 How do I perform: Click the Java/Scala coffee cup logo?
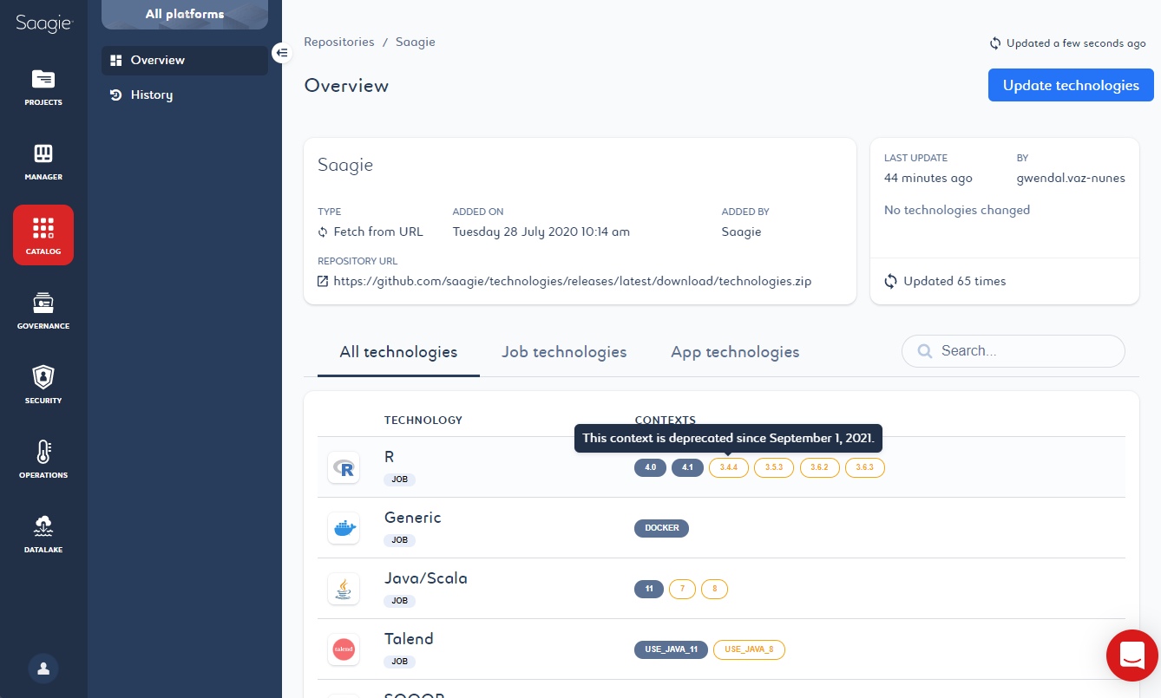(344, 589)
